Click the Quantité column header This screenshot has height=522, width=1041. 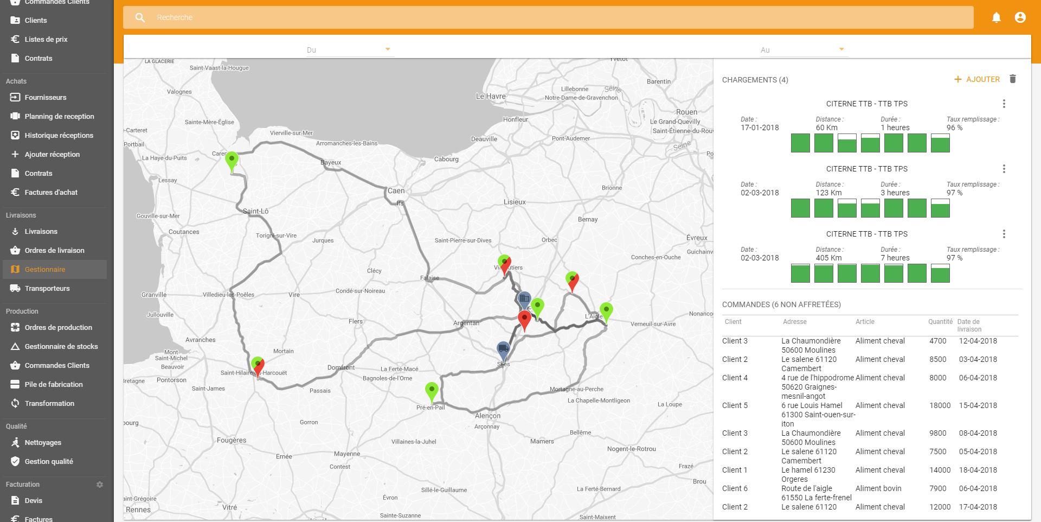pyautogui.click(x=940, y=322)
